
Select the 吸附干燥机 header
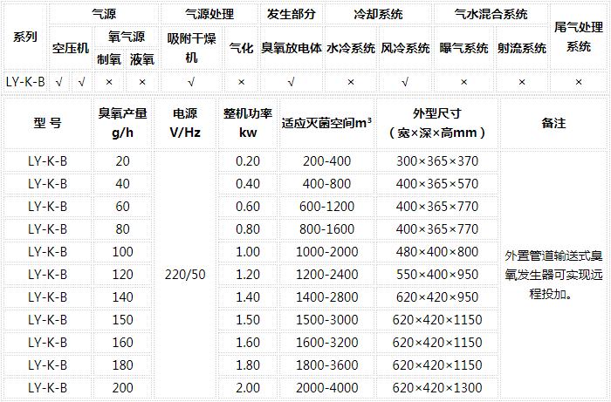coord(191,48)
